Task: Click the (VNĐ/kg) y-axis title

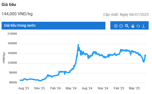Action: [4, 58]
